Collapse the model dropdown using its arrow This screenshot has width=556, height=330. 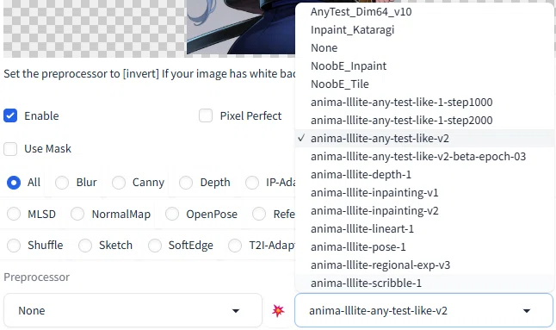527,311
